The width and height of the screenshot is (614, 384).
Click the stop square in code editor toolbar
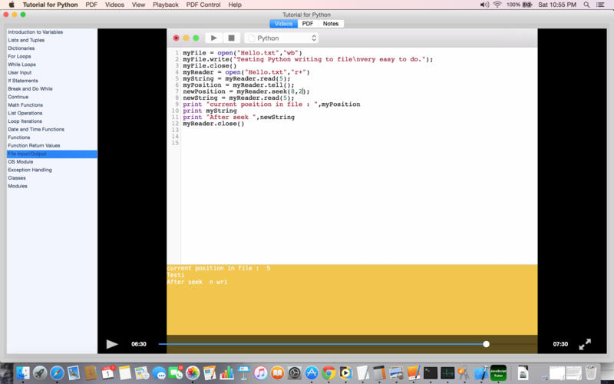(232, 38)
